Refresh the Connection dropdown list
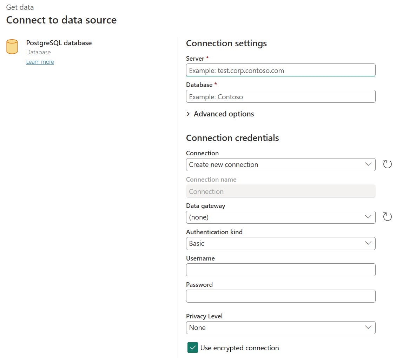Image resolution: width=396 pixels, height=358 pixels. 387,164
